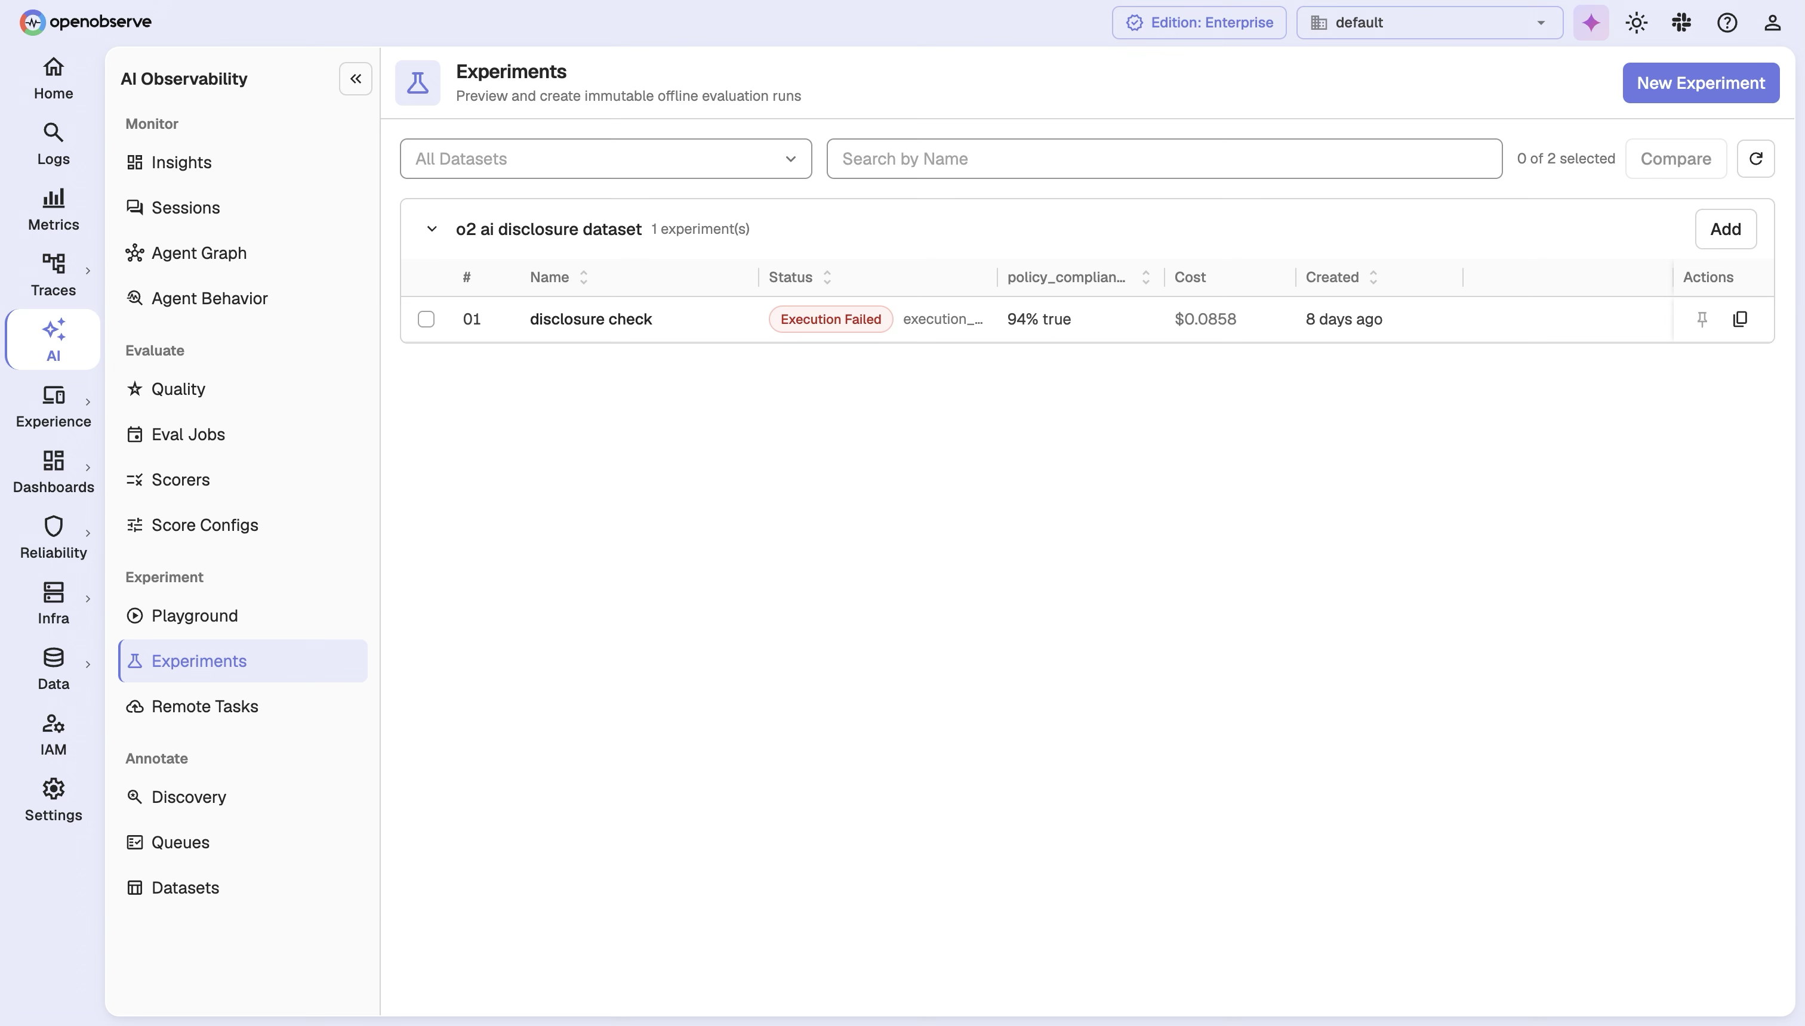Open the All Datasets dropdown
The height and width of the screenshot is (1026, 1805).
tap(606, 159)
